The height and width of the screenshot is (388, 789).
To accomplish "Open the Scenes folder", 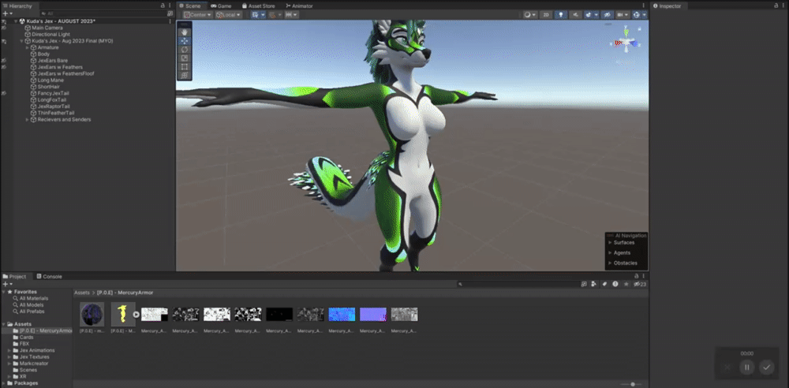I will 28,370.
